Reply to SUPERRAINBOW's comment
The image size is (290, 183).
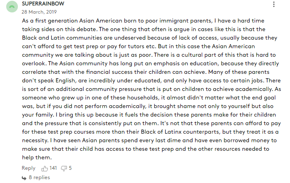click(28, 168)
